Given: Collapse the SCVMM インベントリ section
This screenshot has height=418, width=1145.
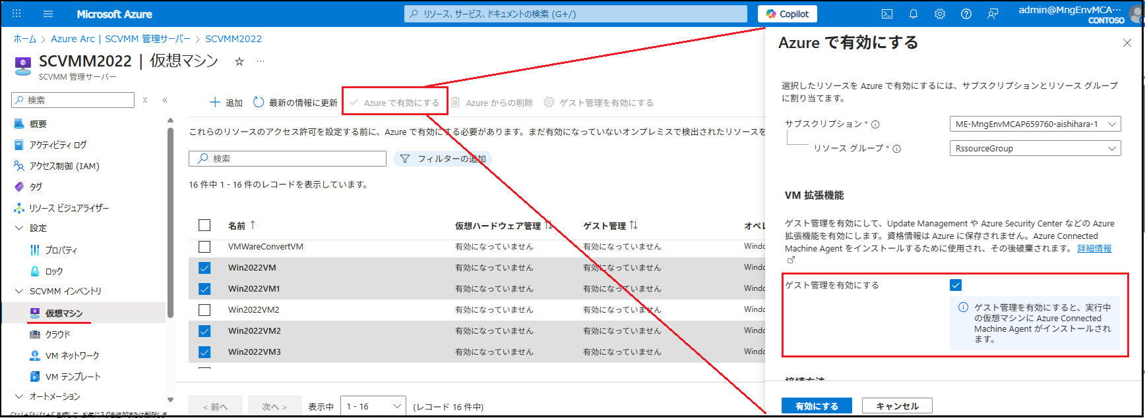Looking at the screenshot, I should point(18,291).
